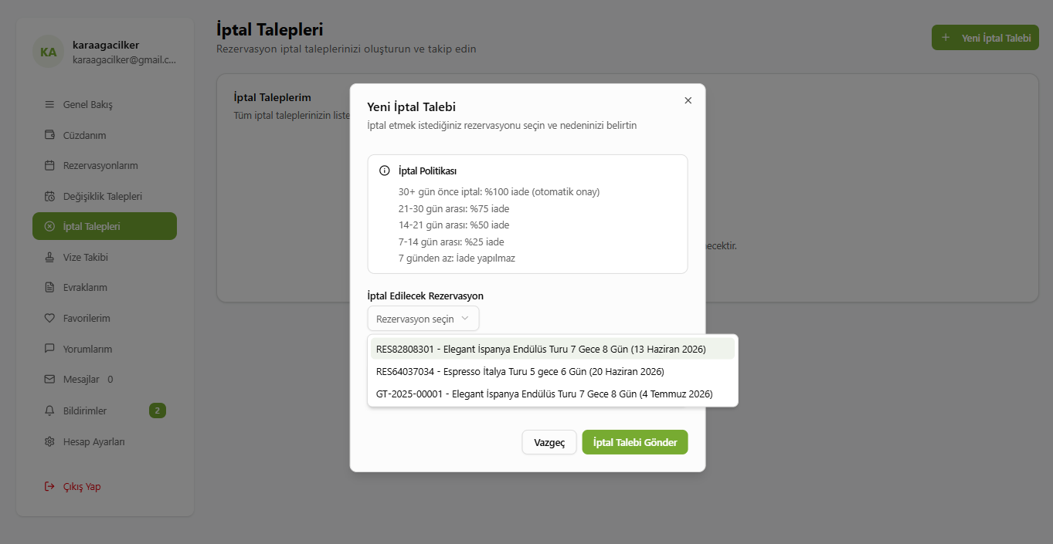Click the Hesap Ayarları gear icon
Image resolution: width=1053 pixels, height=544 pixels.
[49, 442]
